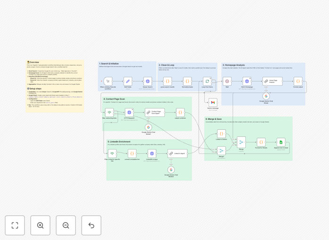Image resolution: width=329 pixels, height=240 pixels.
Task: Select the output combiner code node
Action: coord(180,113)
